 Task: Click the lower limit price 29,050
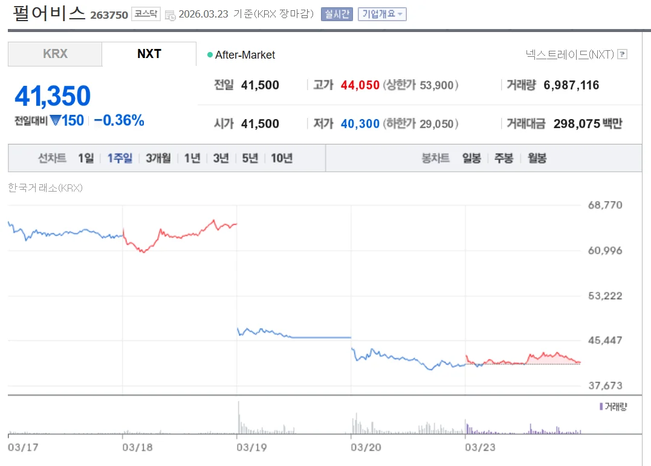[436, 124]
